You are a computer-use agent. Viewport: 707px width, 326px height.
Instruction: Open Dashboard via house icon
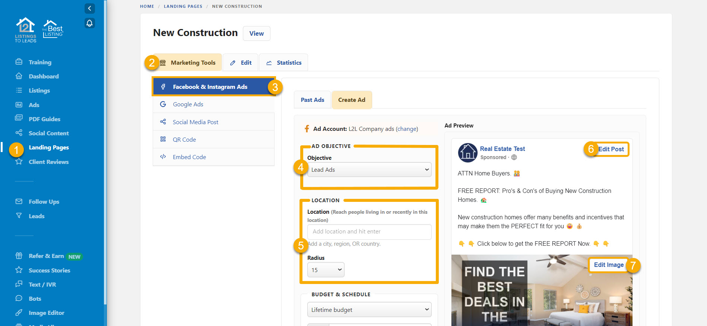19,76
